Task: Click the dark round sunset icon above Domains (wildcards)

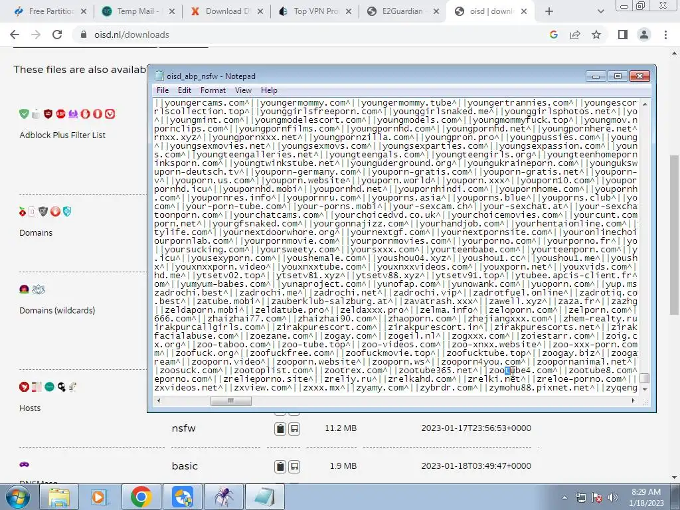Action: click(25, 290)
